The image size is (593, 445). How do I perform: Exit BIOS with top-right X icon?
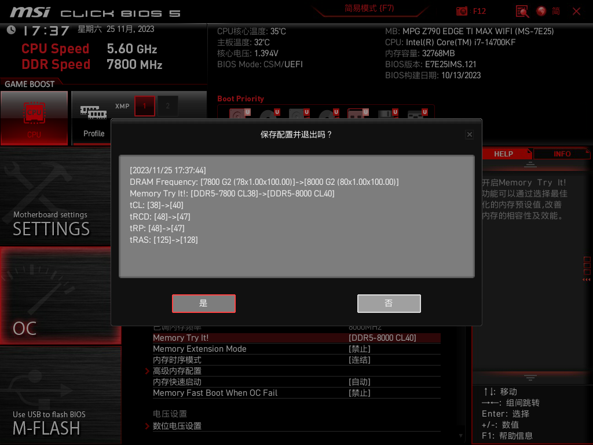tap(576, 12)
